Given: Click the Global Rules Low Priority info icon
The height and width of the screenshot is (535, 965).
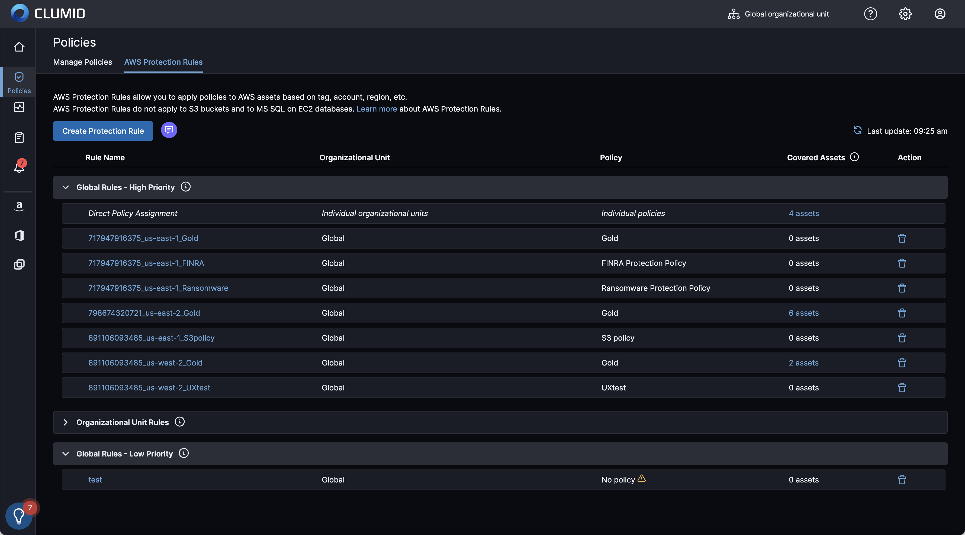Looking at the screenshot, I should coord(184,454).
